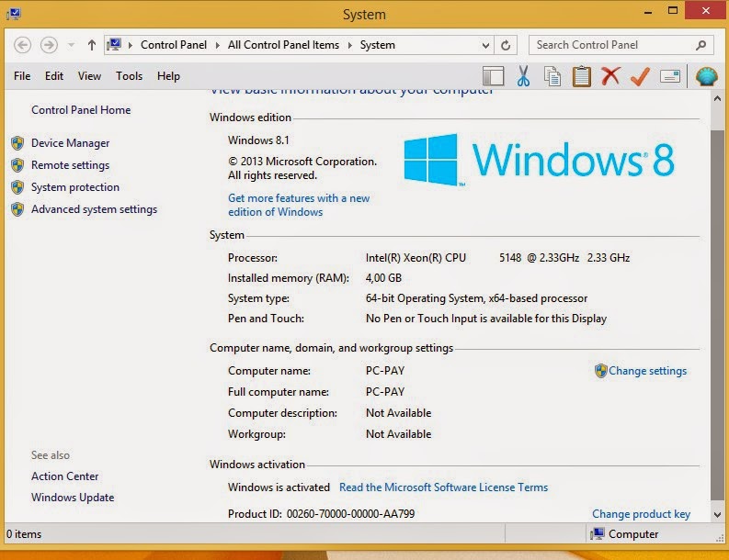
Task: Click the computer icon in address bar
Action: (114, 45)
